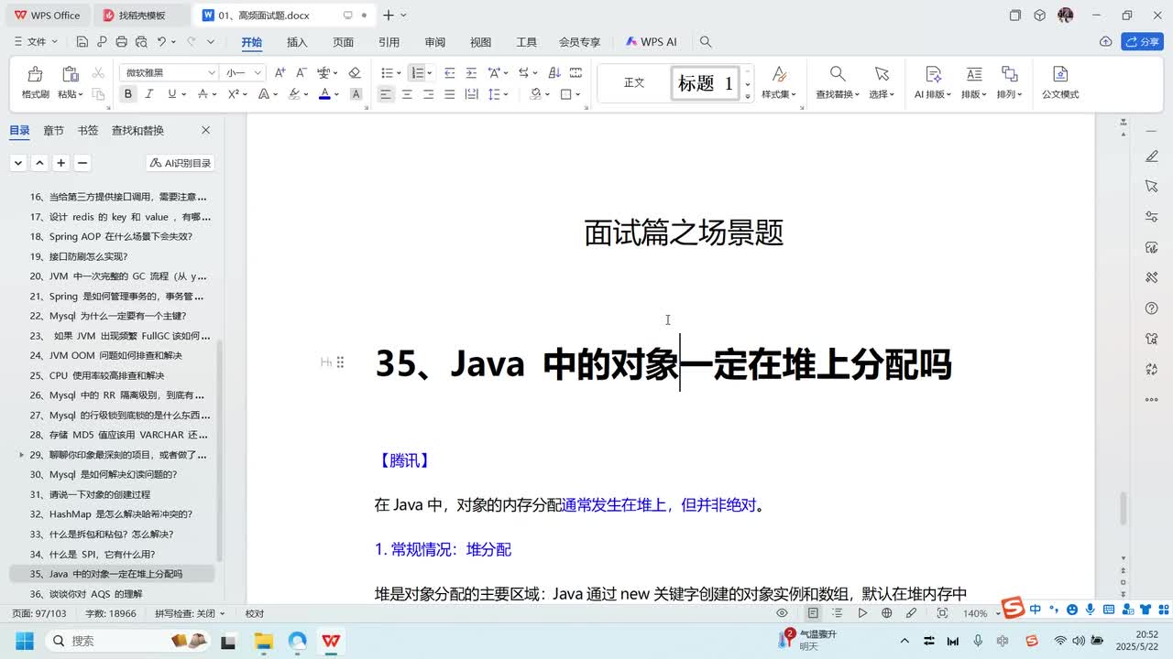Click the Print icon in quick access toolbar
1173x659 pixels.
tap(122, 41)
